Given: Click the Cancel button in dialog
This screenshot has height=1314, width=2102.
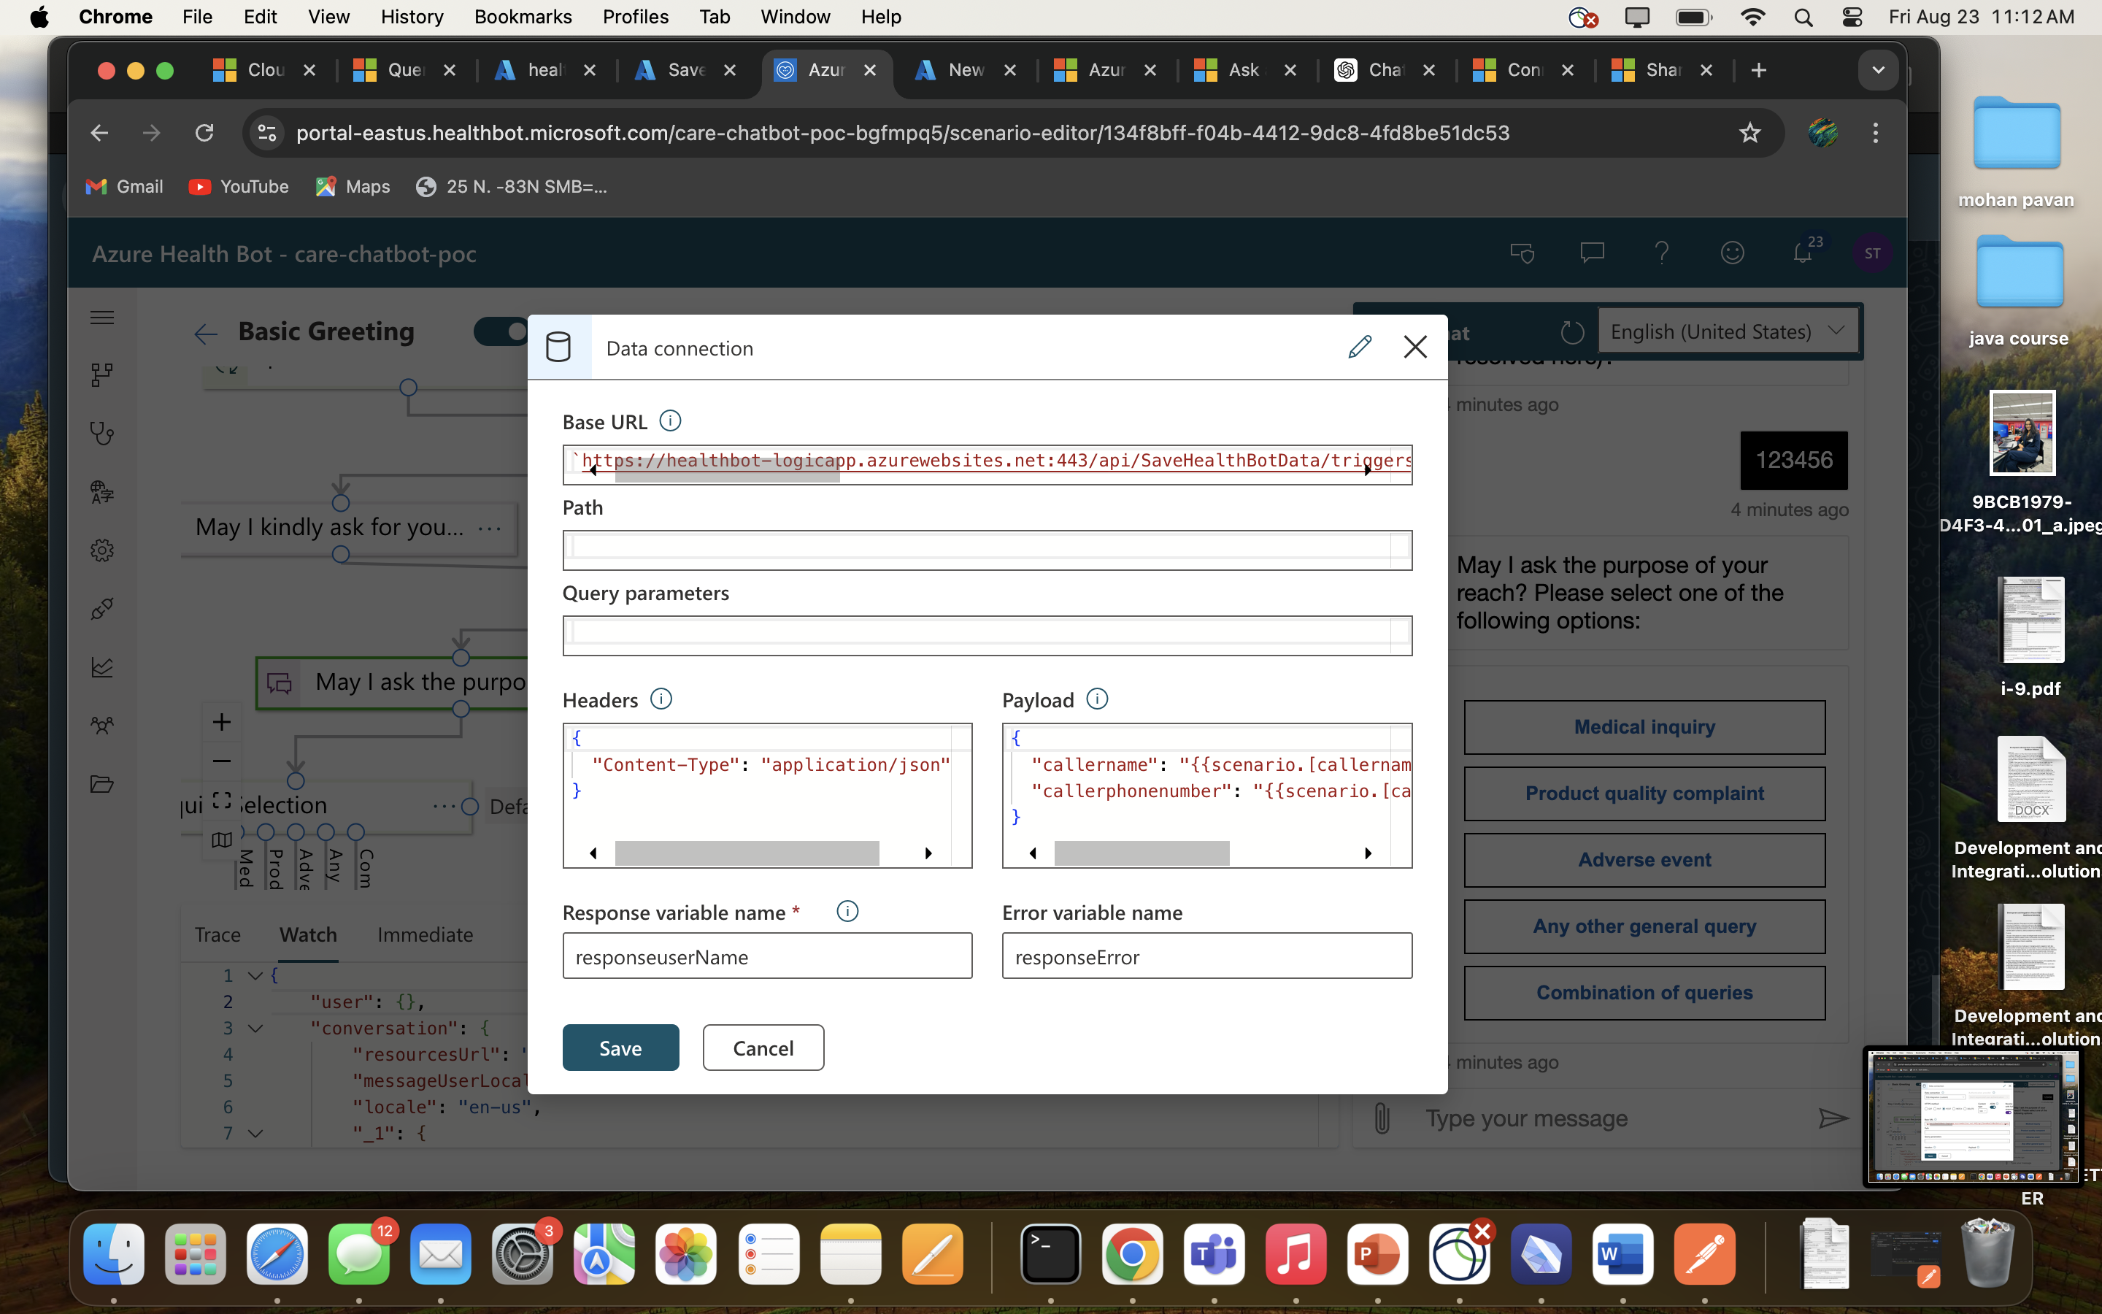Looking at the screenshot, I should coord(763,1048).
